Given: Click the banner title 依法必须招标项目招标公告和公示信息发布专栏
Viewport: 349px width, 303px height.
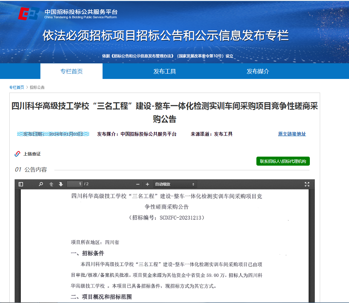Looking at the screenshot, I should click(166, 36).
